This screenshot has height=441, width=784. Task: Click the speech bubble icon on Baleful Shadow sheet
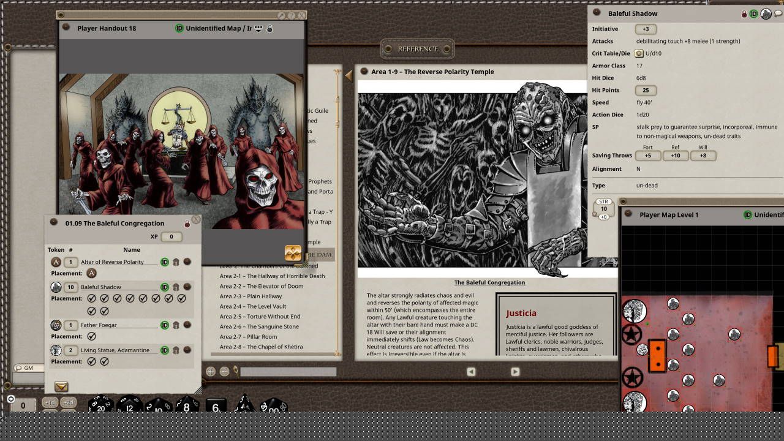point(778,13)
